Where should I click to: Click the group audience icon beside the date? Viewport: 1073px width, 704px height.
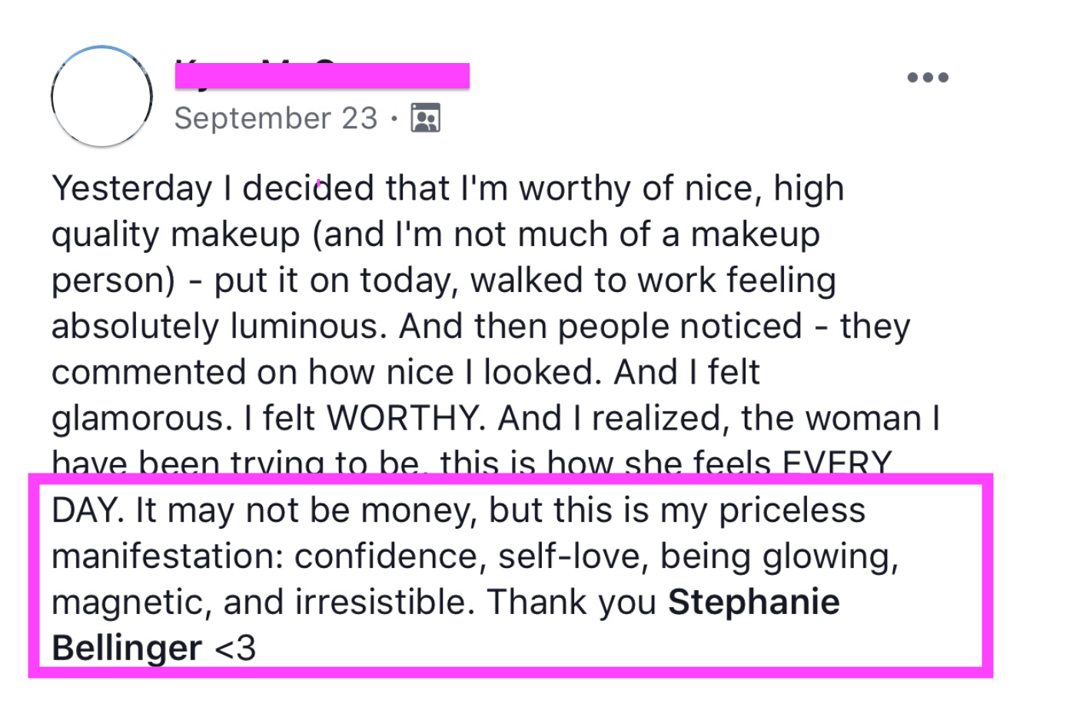pos(426,118)
